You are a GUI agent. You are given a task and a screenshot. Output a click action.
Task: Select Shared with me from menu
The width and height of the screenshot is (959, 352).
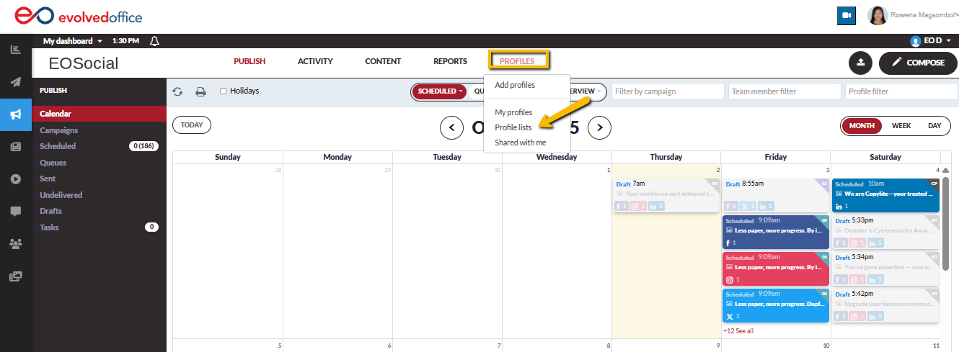point(521,143)
